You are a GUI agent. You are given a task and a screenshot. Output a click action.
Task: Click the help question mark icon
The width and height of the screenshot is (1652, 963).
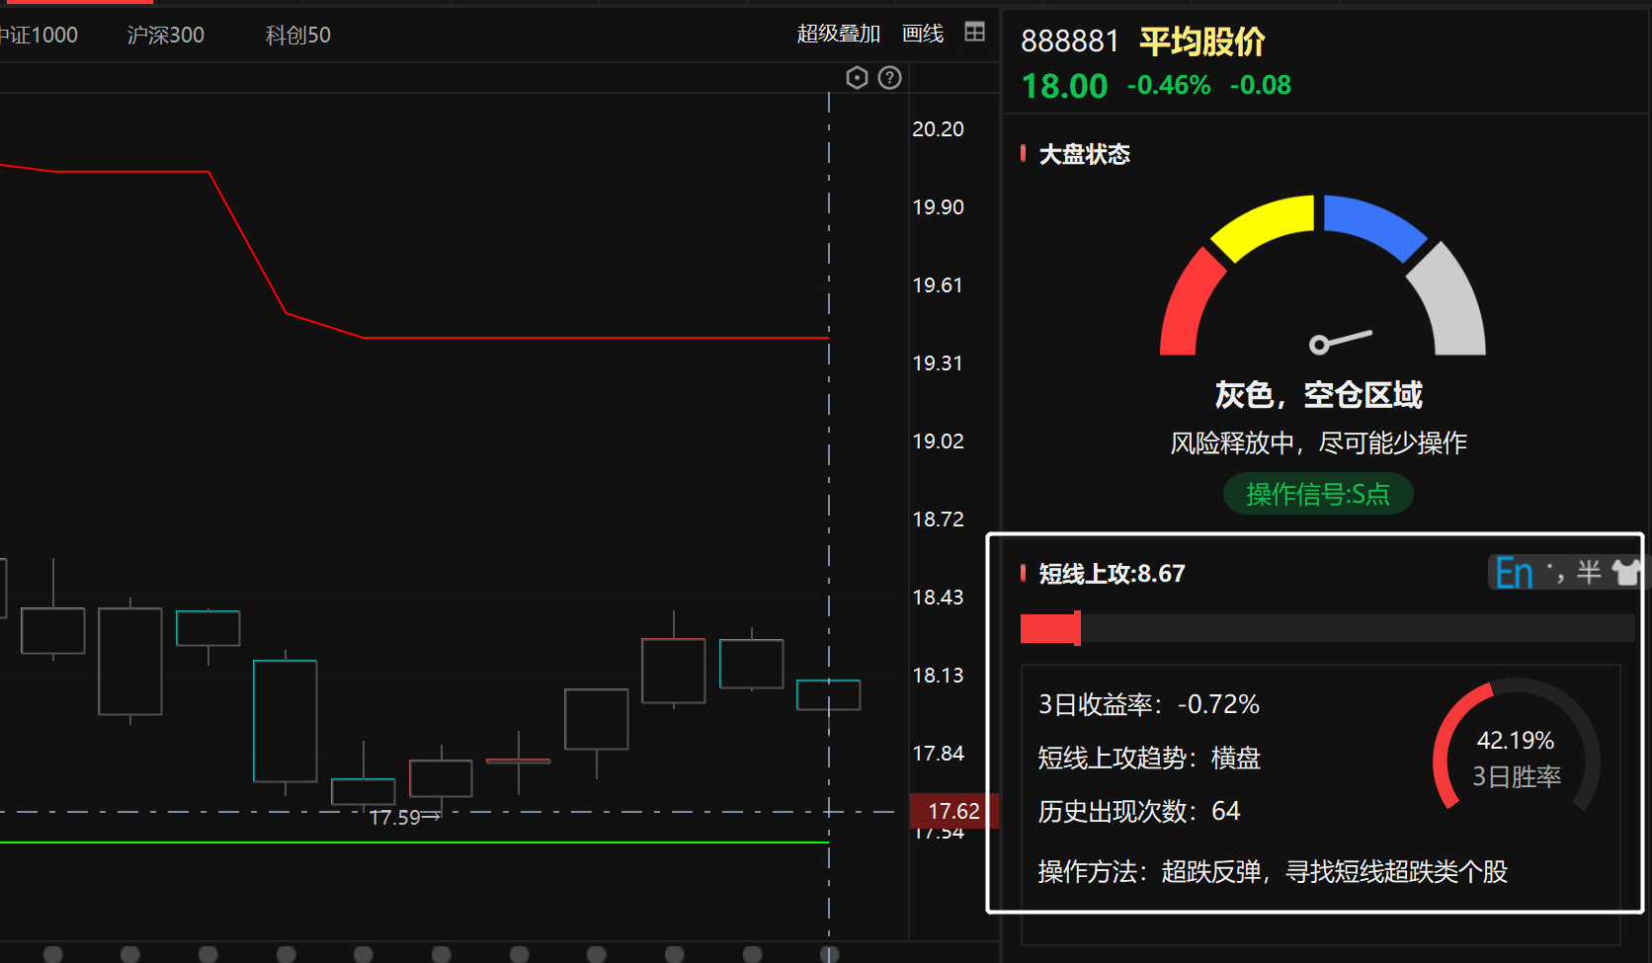(x=889, y=78)
